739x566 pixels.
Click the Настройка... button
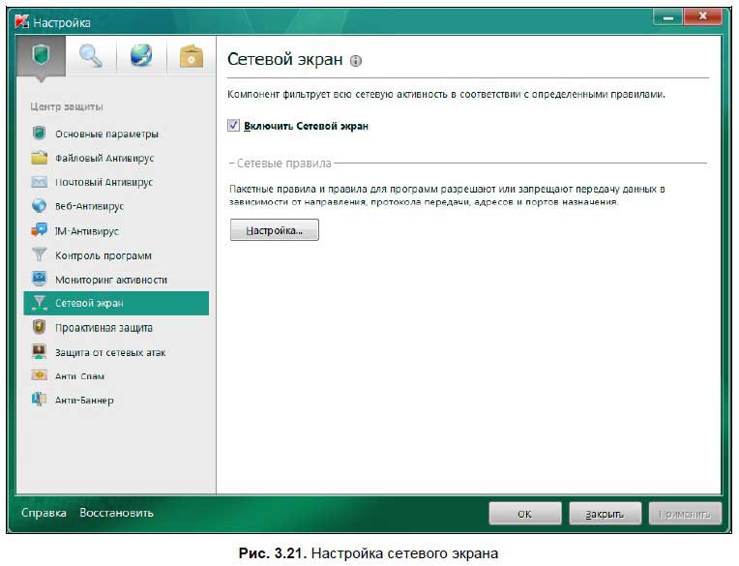[275, 230]
